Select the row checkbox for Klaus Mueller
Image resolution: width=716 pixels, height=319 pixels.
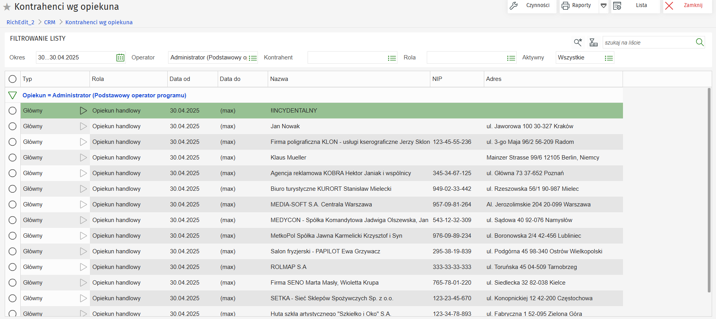click(13, 158)
